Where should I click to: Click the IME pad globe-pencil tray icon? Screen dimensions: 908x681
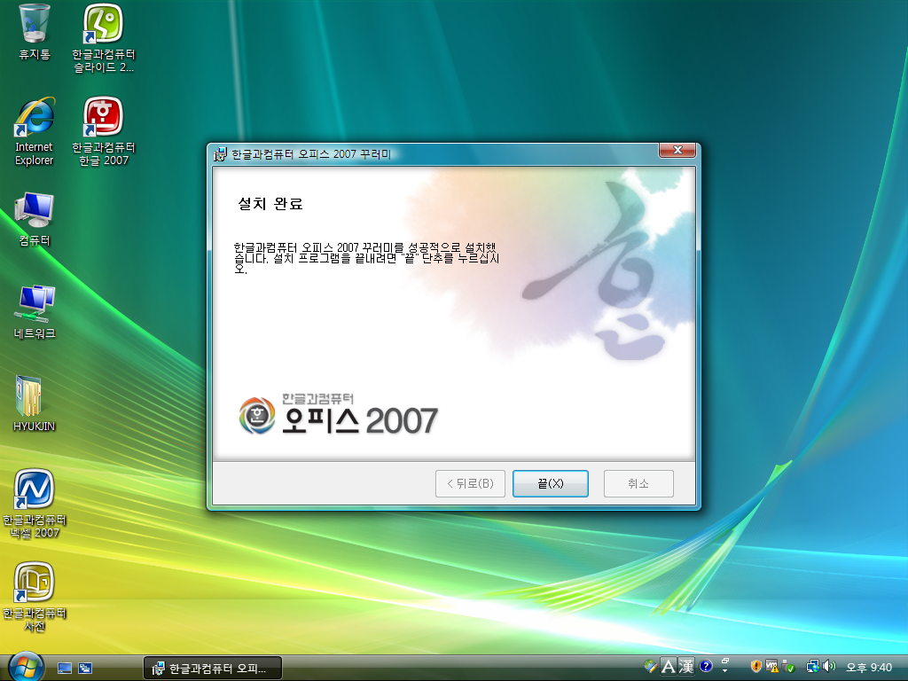(x=650, y=667)
